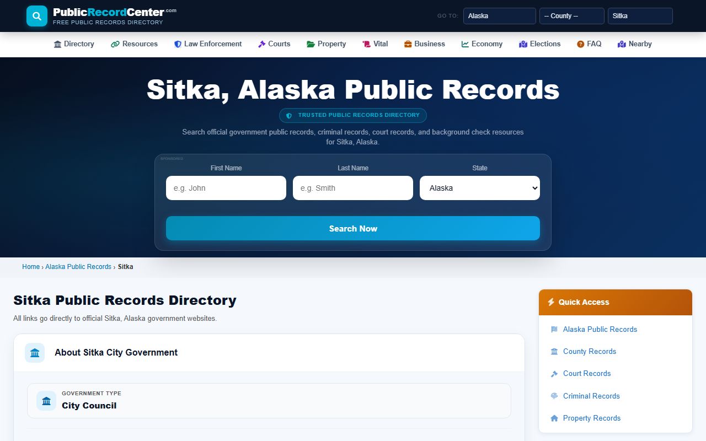Click the Economy chart icon in nav
Viewport: 706px width, 441px height.
(x=466, y=44)
